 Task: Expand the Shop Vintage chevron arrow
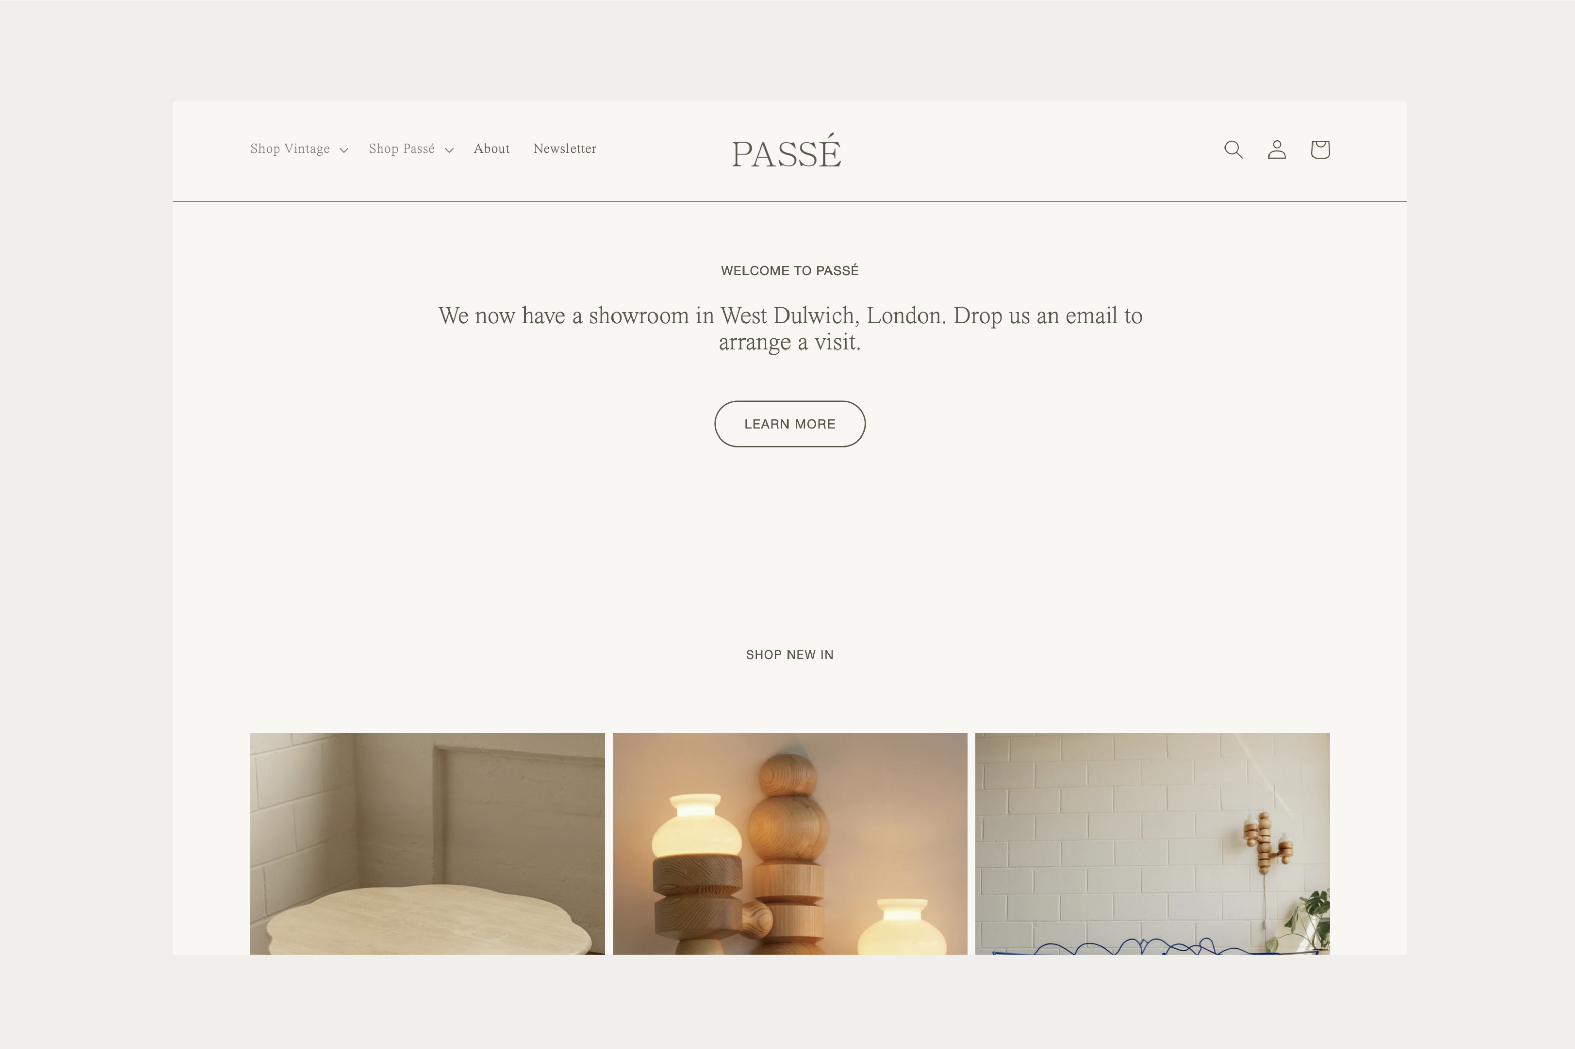click(344, 151)
